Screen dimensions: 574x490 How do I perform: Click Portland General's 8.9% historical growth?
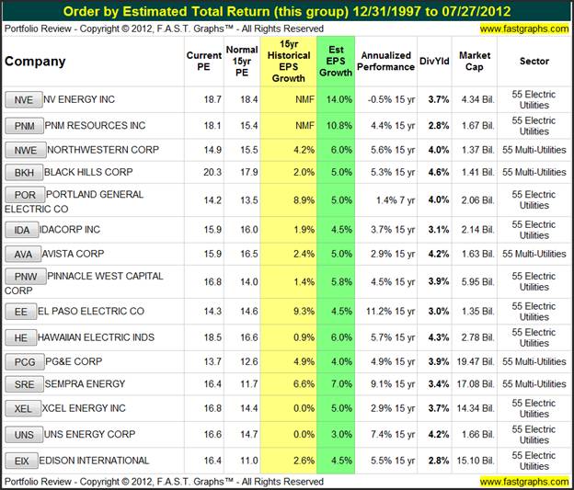click(x=304, y=200)
